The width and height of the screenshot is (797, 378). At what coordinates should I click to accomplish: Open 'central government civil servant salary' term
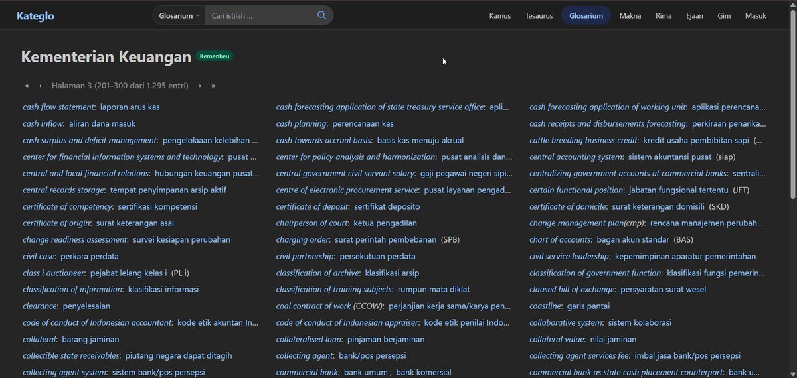click(345, 173)
